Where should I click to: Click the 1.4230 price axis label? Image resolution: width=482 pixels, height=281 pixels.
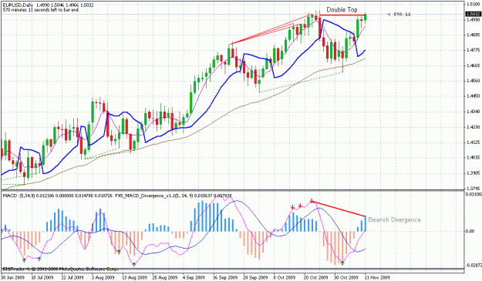pos(473,127)
